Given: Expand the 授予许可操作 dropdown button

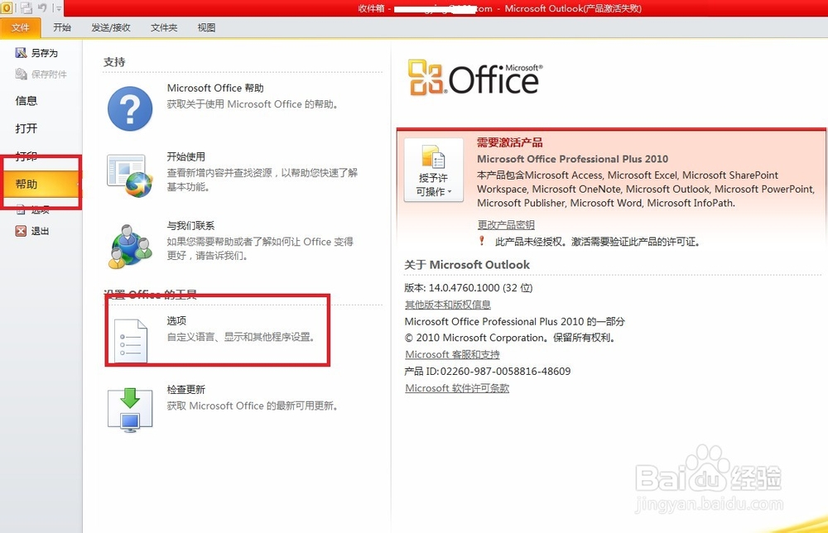Looking at the screenshot, I should pyautogui.click(x=434, y=170).
